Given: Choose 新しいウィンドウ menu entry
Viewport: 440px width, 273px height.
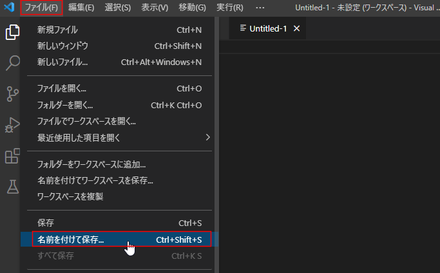Looking at the screenshot, I should (x=120, y=46).
